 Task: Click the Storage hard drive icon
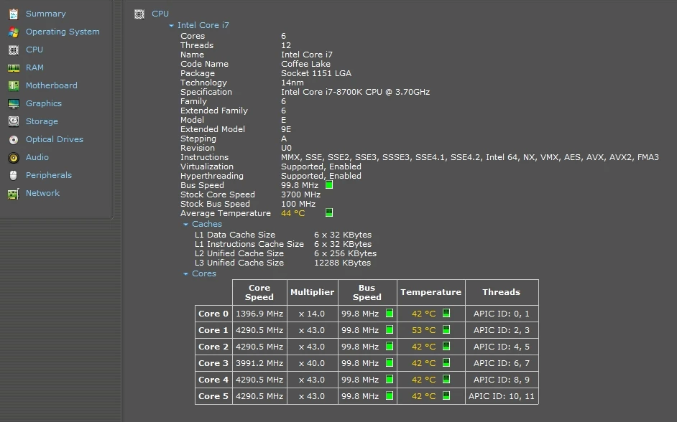pos(14,121)
